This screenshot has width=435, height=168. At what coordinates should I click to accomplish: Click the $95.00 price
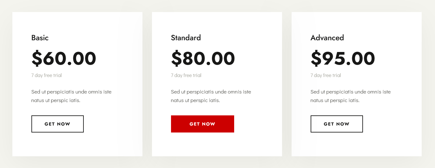343,58
